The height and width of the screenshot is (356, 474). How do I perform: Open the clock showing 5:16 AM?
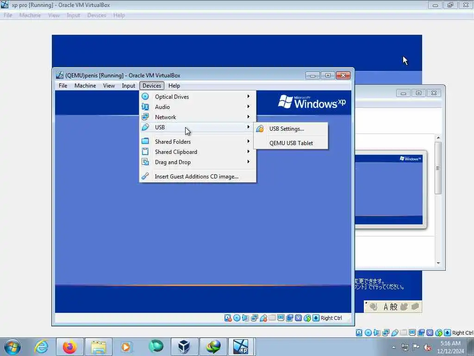450,347
